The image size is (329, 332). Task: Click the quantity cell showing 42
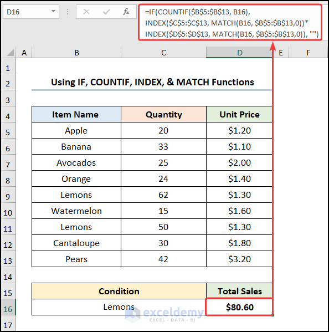click(x=163, y=259)
